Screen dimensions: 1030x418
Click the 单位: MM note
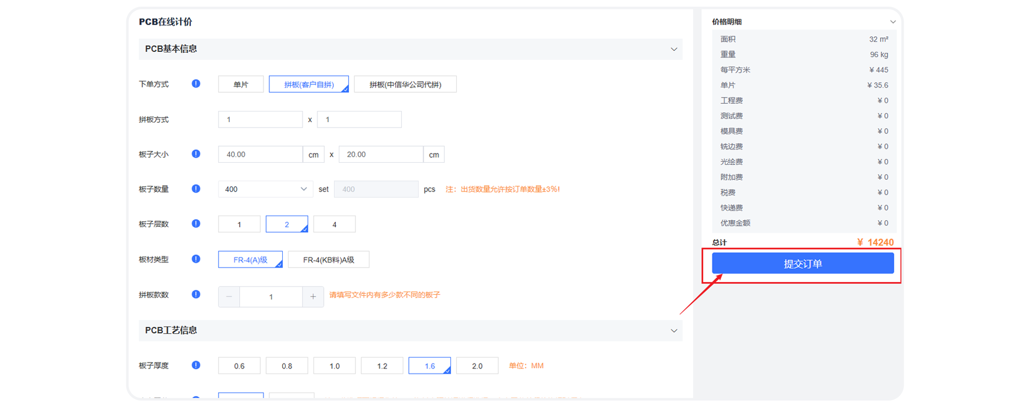click(526, 366)
